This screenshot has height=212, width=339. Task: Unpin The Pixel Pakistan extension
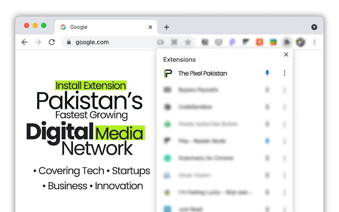pos(267,73)
